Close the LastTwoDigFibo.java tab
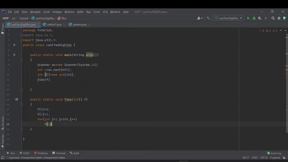The image size is (288, 162). (x=38, y=25)
